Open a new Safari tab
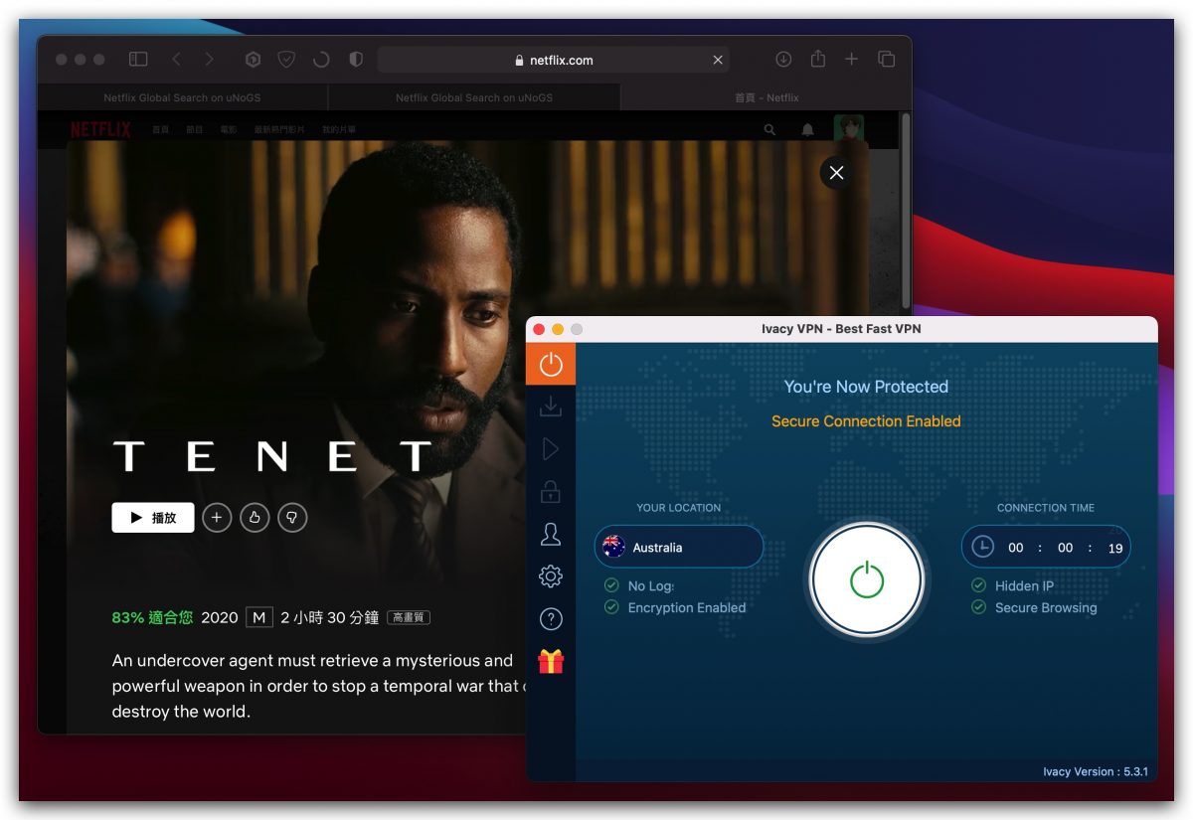Viewport: 1193px width, 820px height. 851,60
